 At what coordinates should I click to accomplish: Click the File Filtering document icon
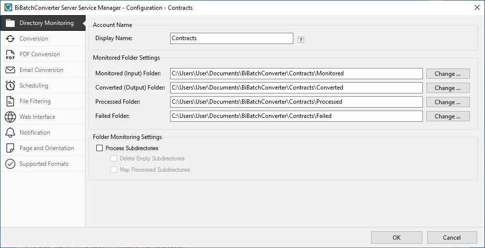click(10, 101)
